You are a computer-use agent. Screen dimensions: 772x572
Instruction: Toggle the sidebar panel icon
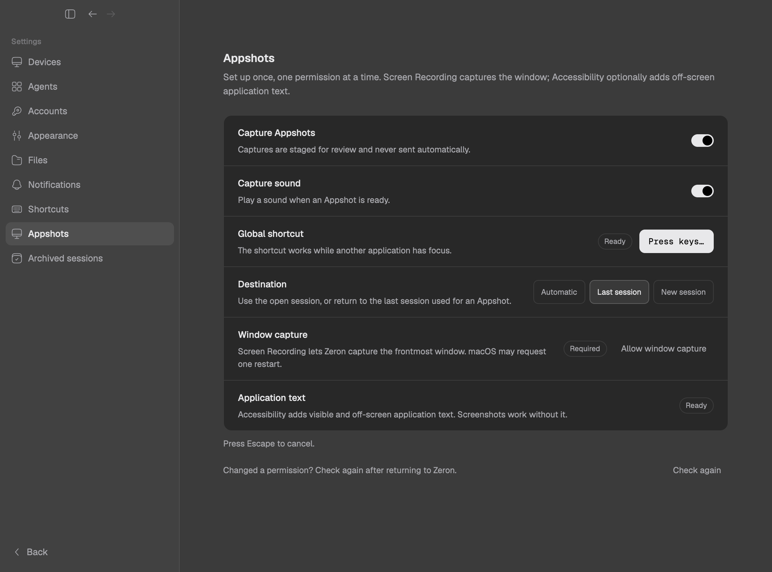tap(70, 14)
